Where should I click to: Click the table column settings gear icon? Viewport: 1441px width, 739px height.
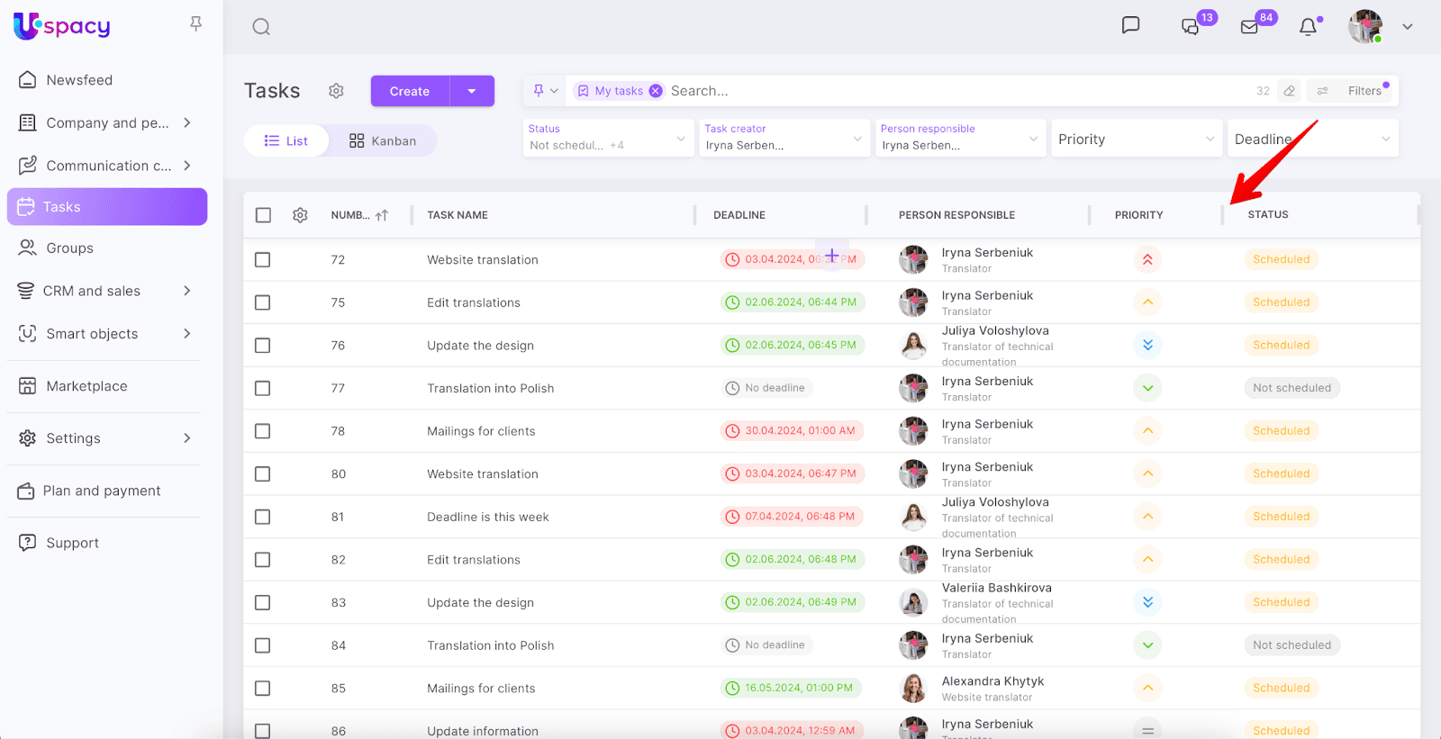pyautogui.click(x=300, y=215)
